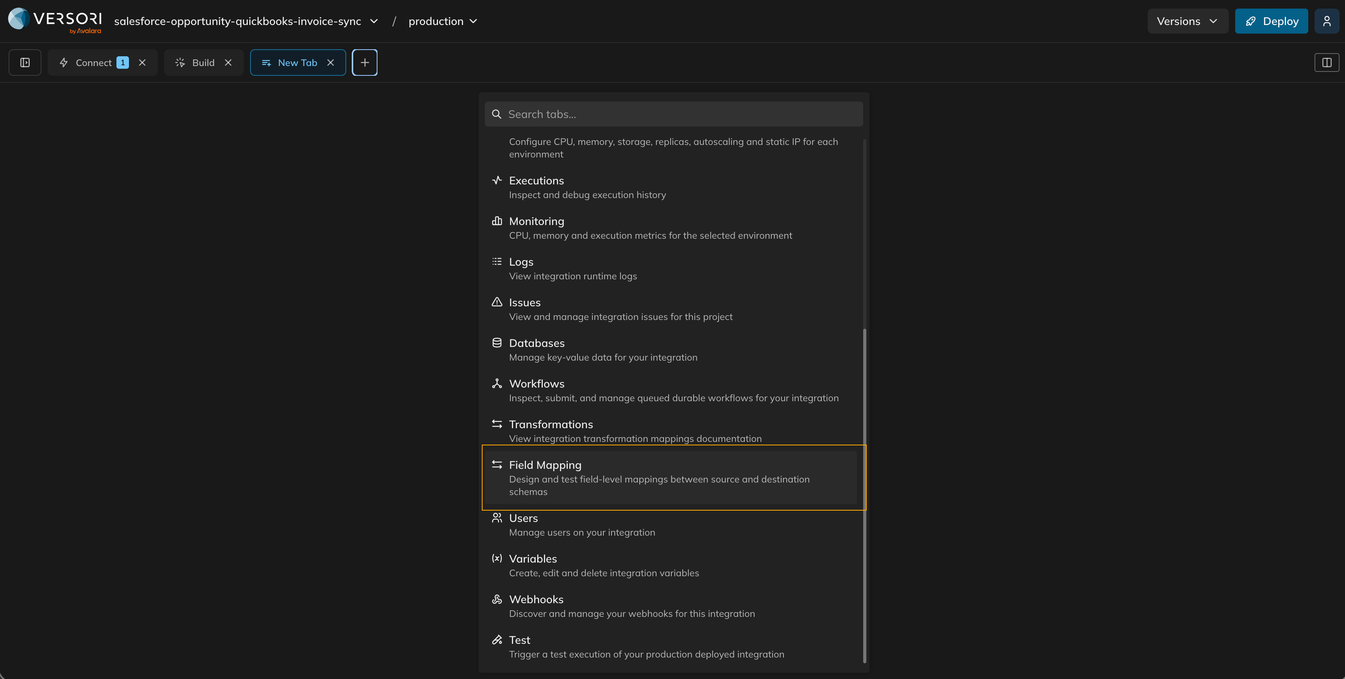
Task: Click the Webhooks icon
Action: click(x=497, y=599)
